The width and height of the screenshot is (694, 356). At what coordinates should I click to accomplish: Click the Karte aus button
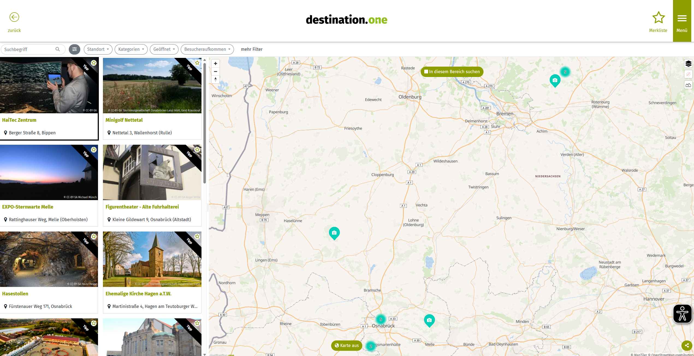pyautogui.click(x=347, y=346)
